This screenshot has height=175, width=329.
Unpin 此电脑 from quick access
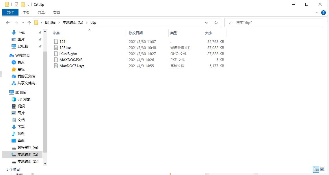click(40, 46)
